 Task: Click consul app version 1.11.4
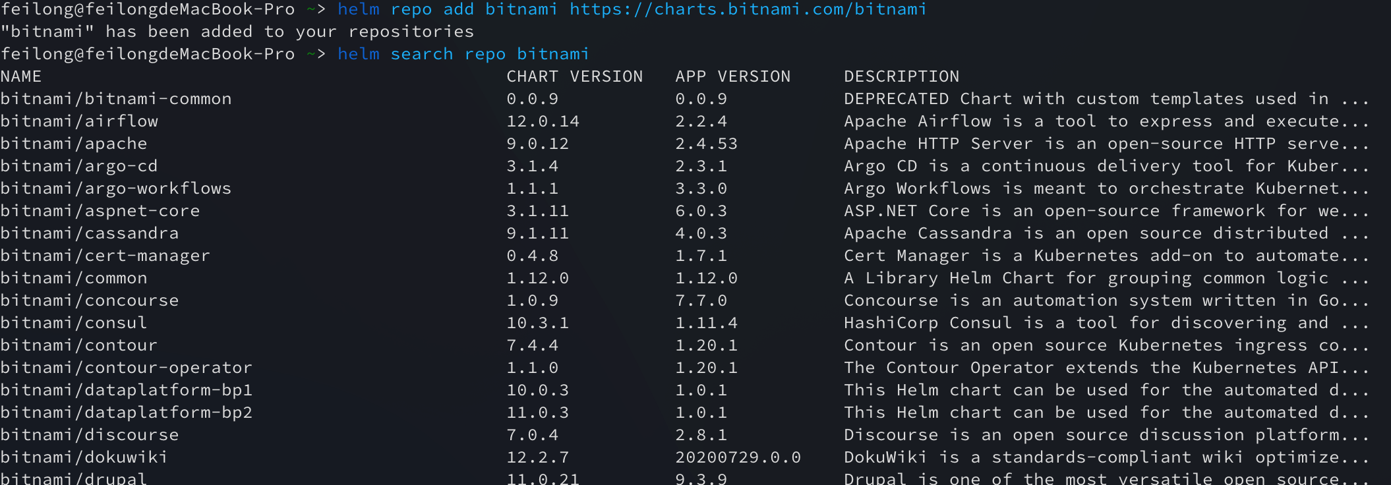707,323
